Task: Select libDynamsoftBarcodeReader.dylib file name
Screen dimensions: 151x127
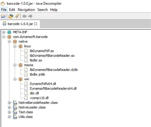Action: coord(54,70)
